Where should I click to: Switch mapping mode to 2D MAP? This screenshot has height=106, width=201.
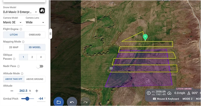tap(14, 47)
